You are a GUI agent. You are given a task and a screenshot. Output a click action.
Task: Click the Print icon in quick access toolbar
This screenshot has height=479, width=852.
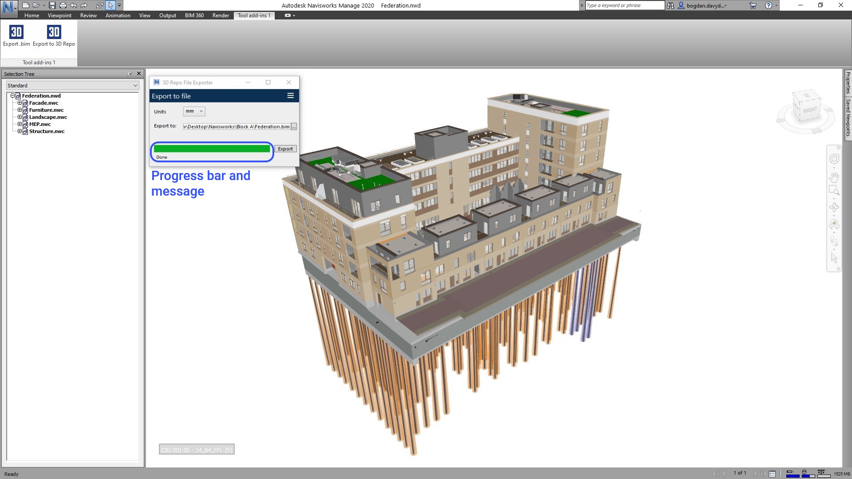point(63,5)
